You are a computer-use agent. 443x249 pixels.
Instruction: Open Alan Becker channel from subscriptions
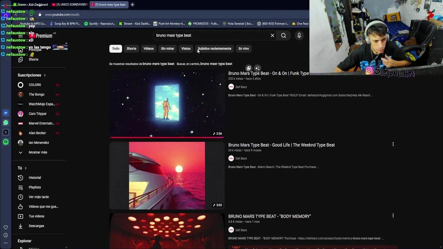38,133
